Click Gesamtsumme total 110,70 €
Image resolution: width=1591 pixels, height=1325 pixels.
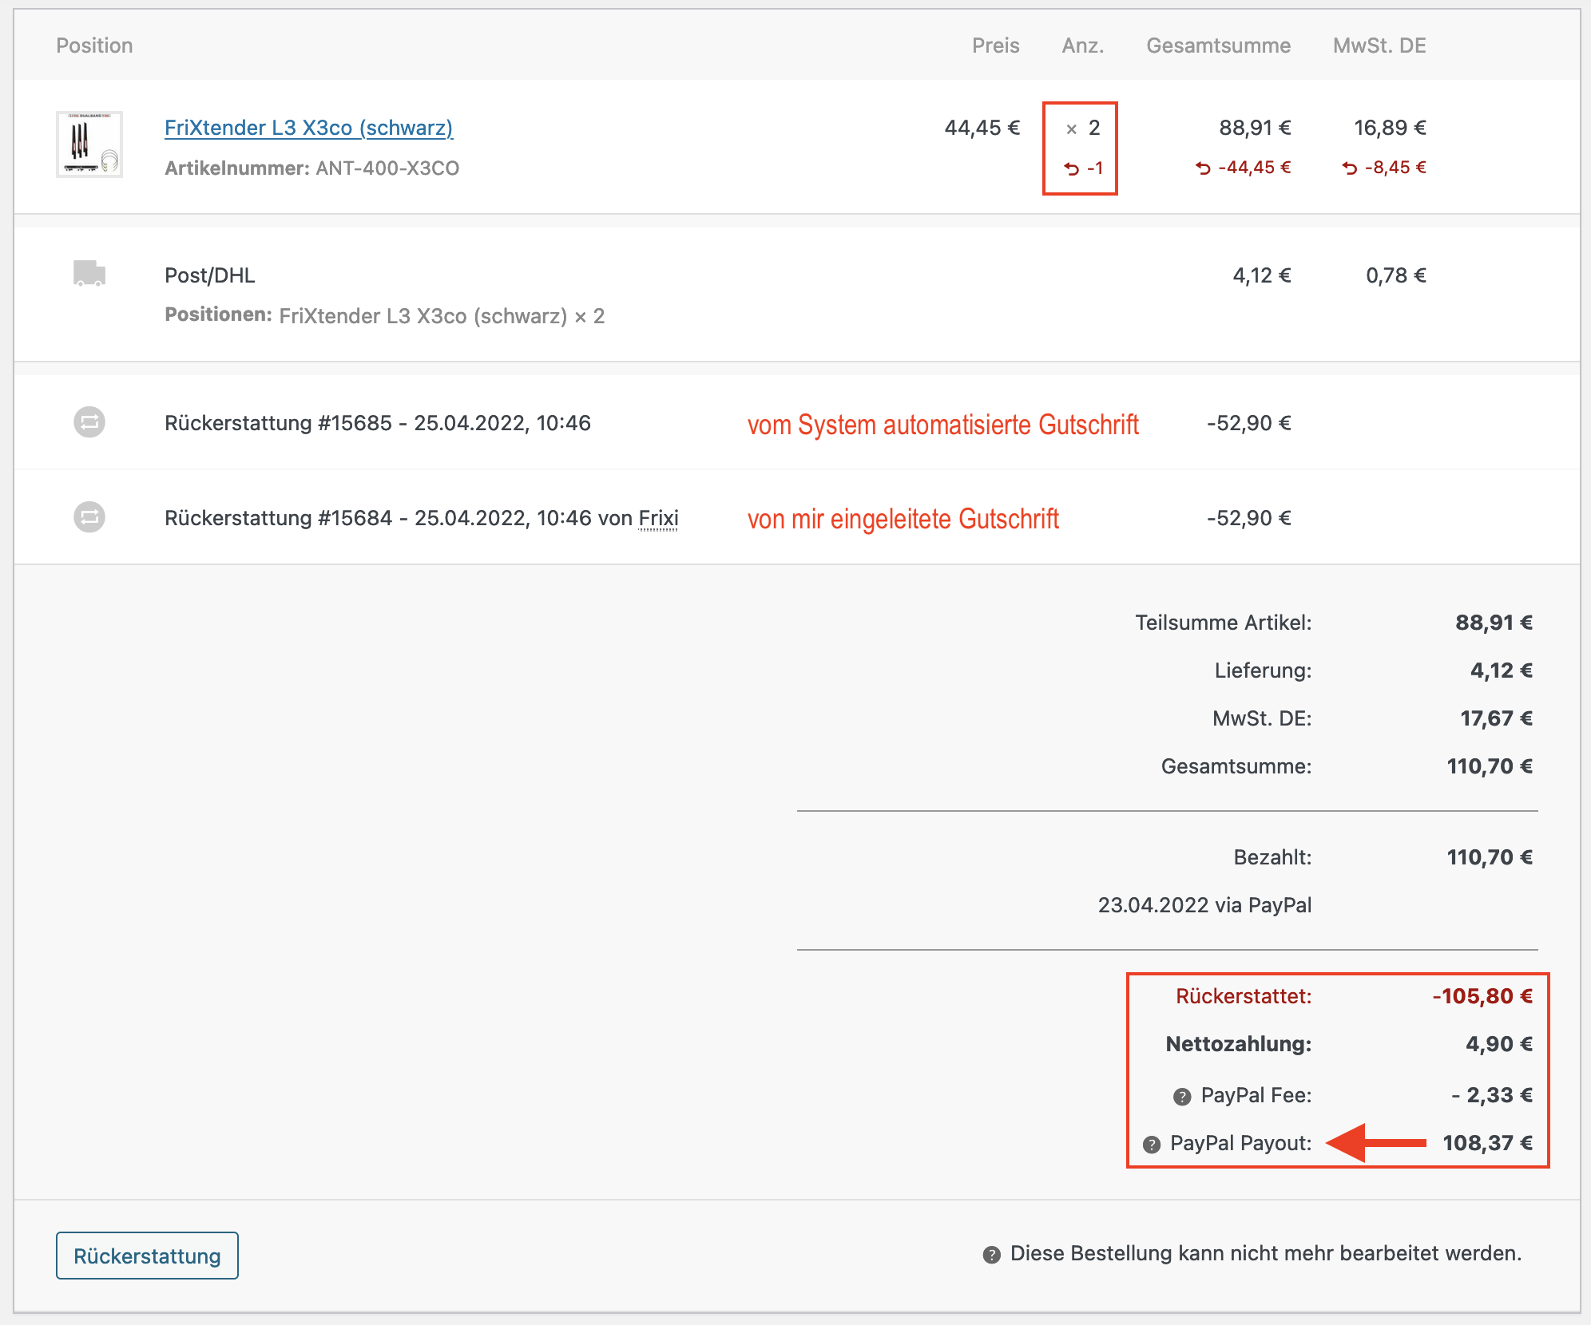pyautogui.click(x=1490, y=766)
